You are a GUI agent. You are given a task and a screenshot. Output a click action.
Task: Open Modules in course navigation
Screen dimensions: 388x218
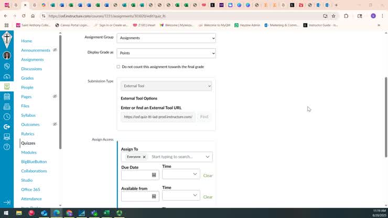tap(29, 152)
